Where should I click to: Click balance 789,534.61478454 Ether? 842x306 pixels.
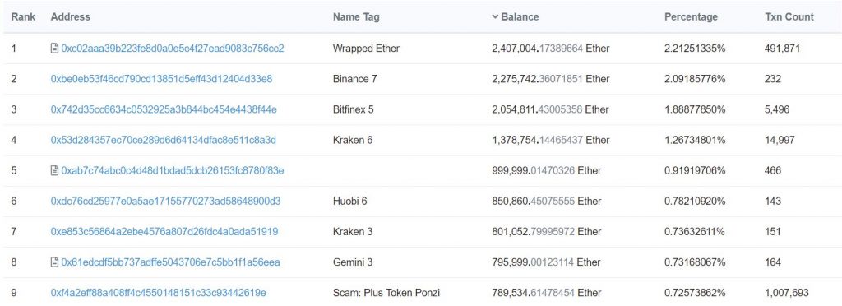[547, 293]
